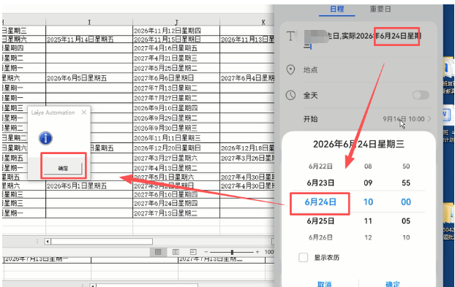Click the horizontal scrollbar left arrow
Screen dimensions: 455x287
48,241
